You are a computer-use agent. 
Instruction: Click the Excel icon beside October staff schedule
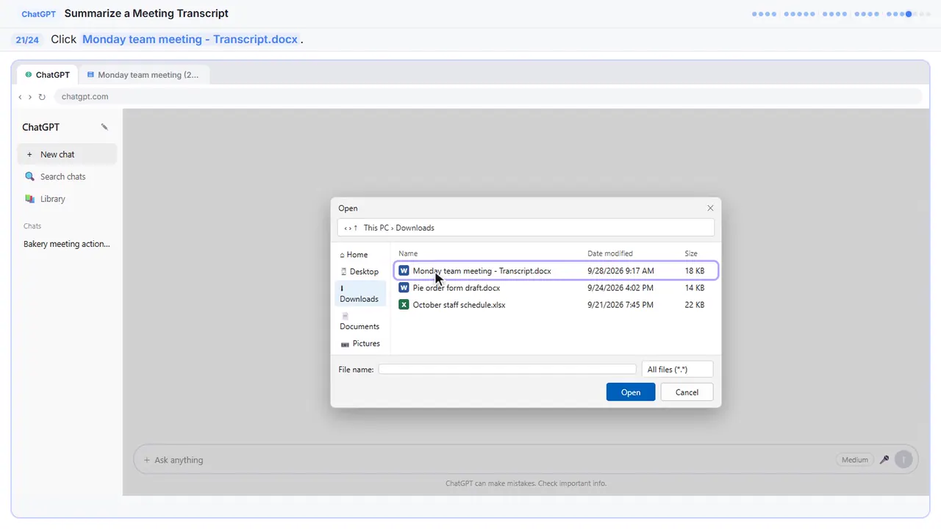(404, 305)
